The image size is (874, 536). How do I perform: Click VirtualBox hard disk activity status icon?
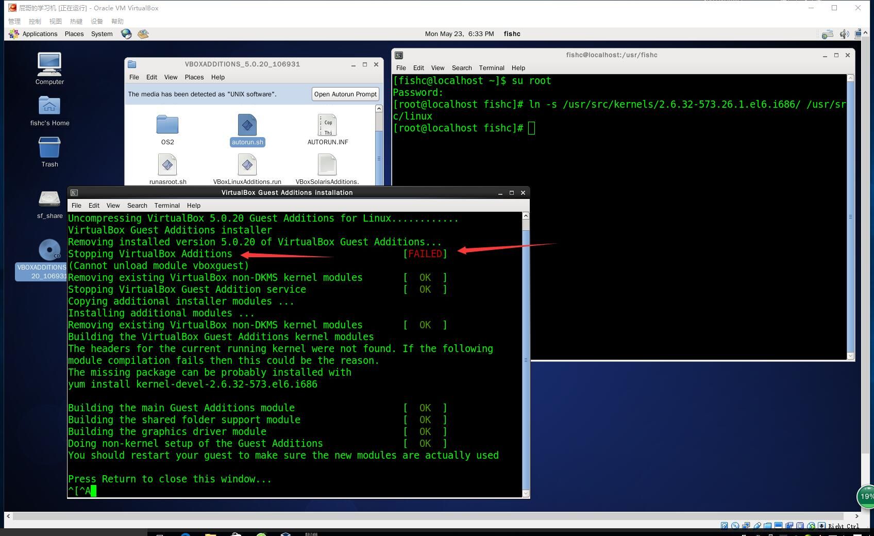725,526
